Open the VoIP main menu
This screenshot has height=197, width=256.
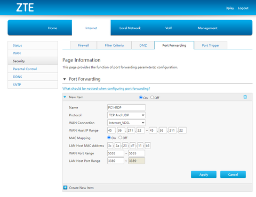tap(169, 28)
